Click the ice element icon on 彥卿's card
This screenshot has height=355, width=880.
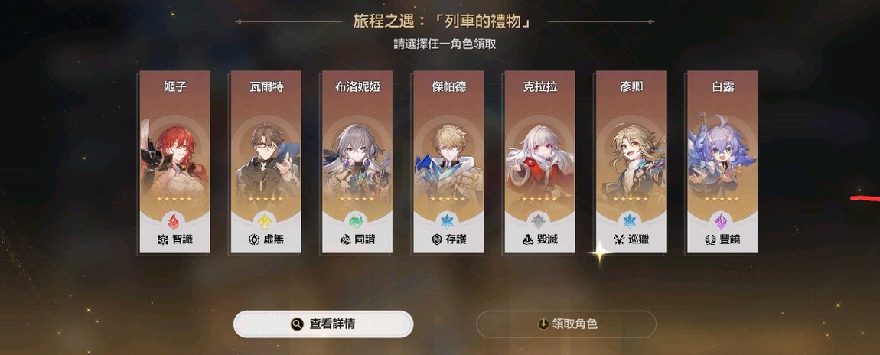coord(631,220)
